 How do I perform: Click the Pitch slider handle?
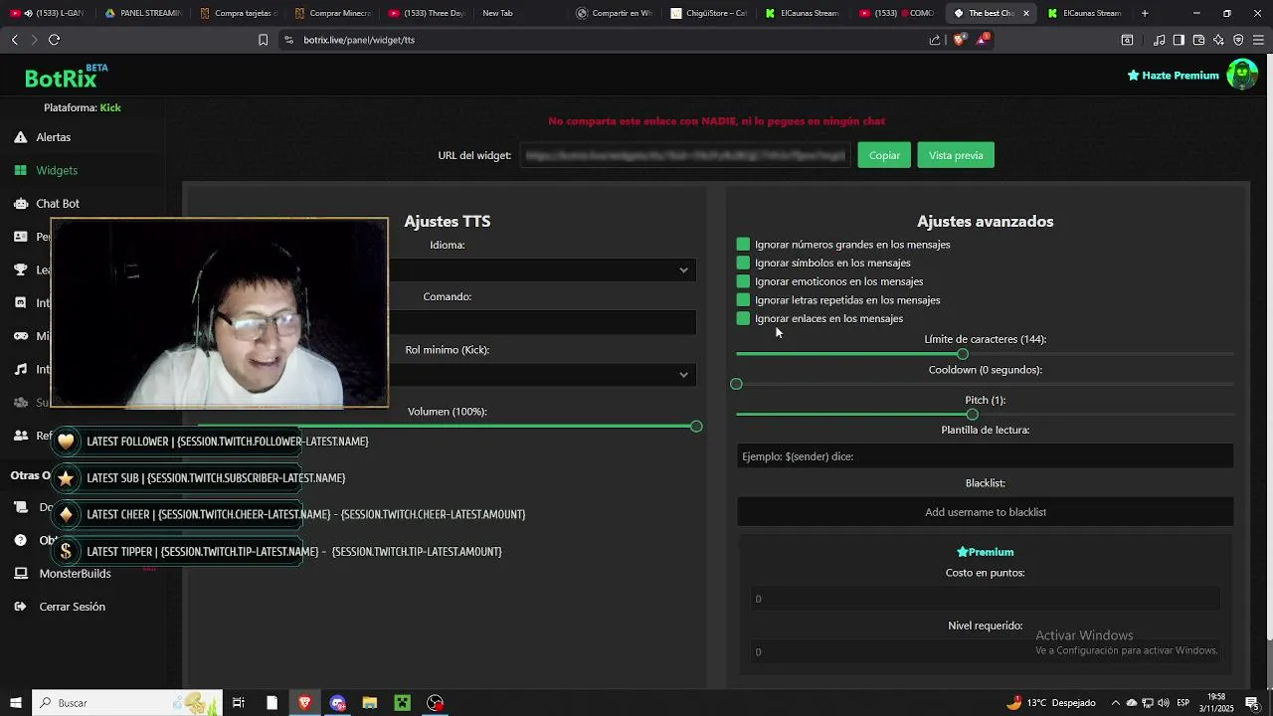(972, 415)
